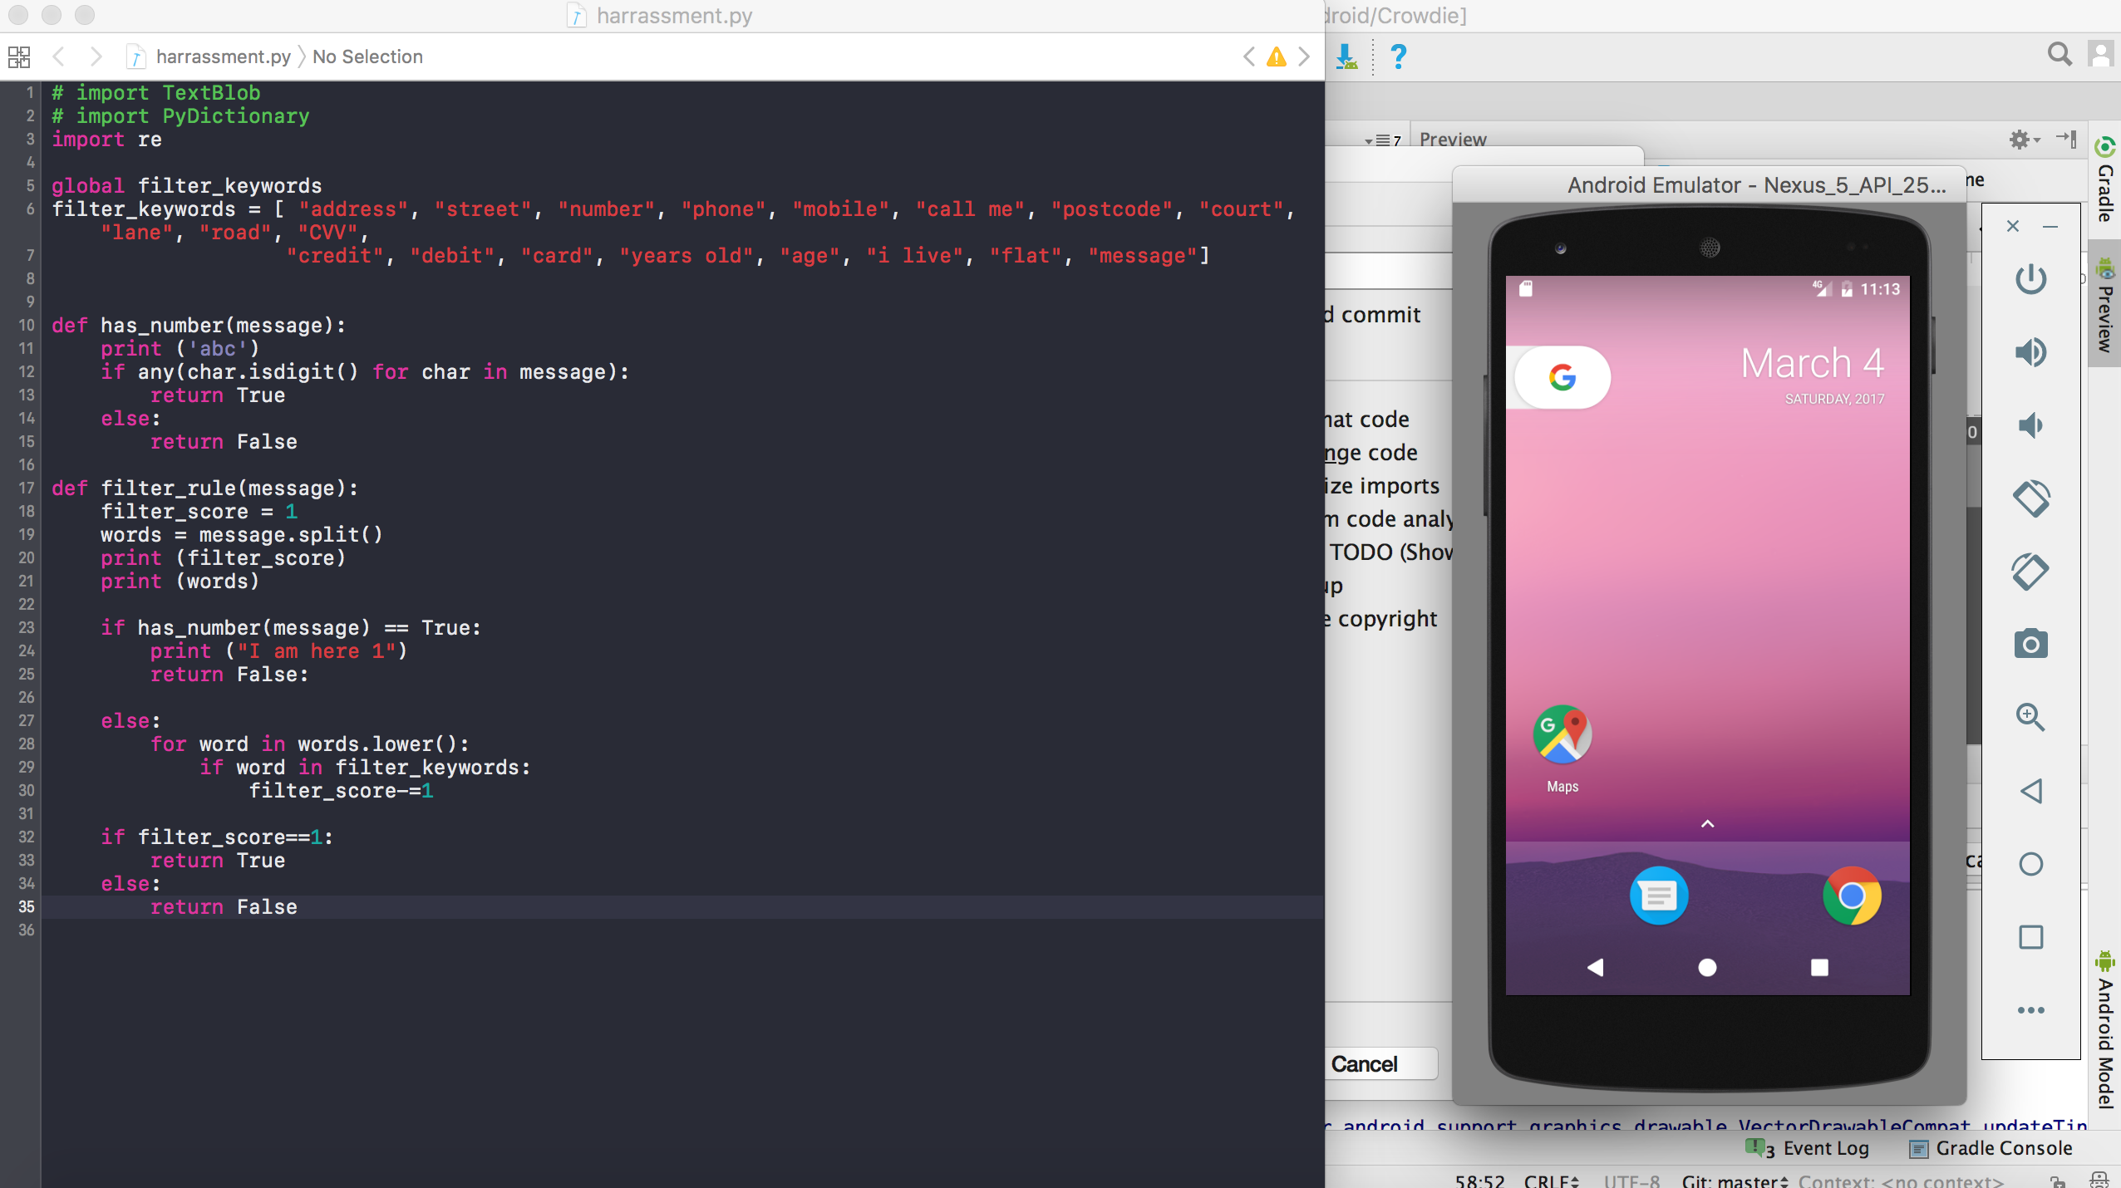The height and width of the screenshot is (1188, 2121).
Task: Open emulator extended controls (three dots)
Action: (2030, 1010)
